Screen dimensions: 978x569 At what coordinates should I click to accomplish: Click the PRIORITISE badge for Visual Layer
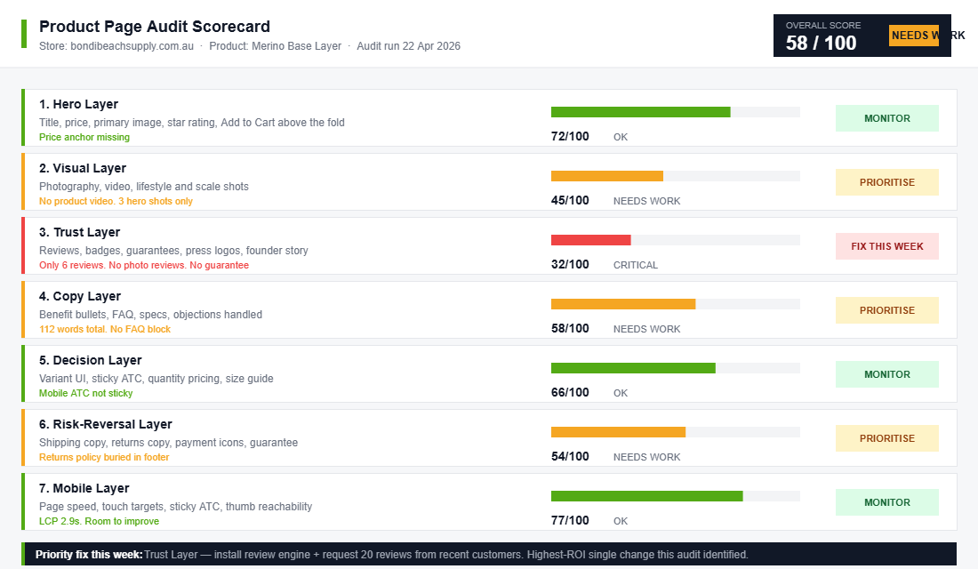(886, 181)
